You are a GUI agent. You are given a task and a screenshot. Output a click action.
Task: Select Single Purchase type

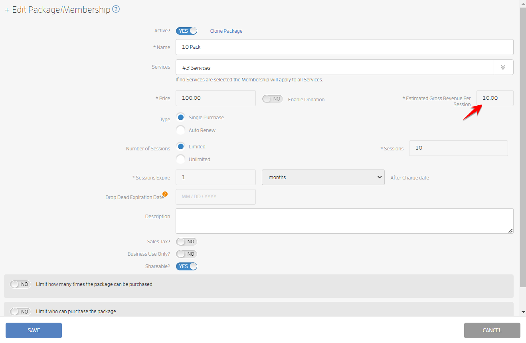tap(181, 117)
